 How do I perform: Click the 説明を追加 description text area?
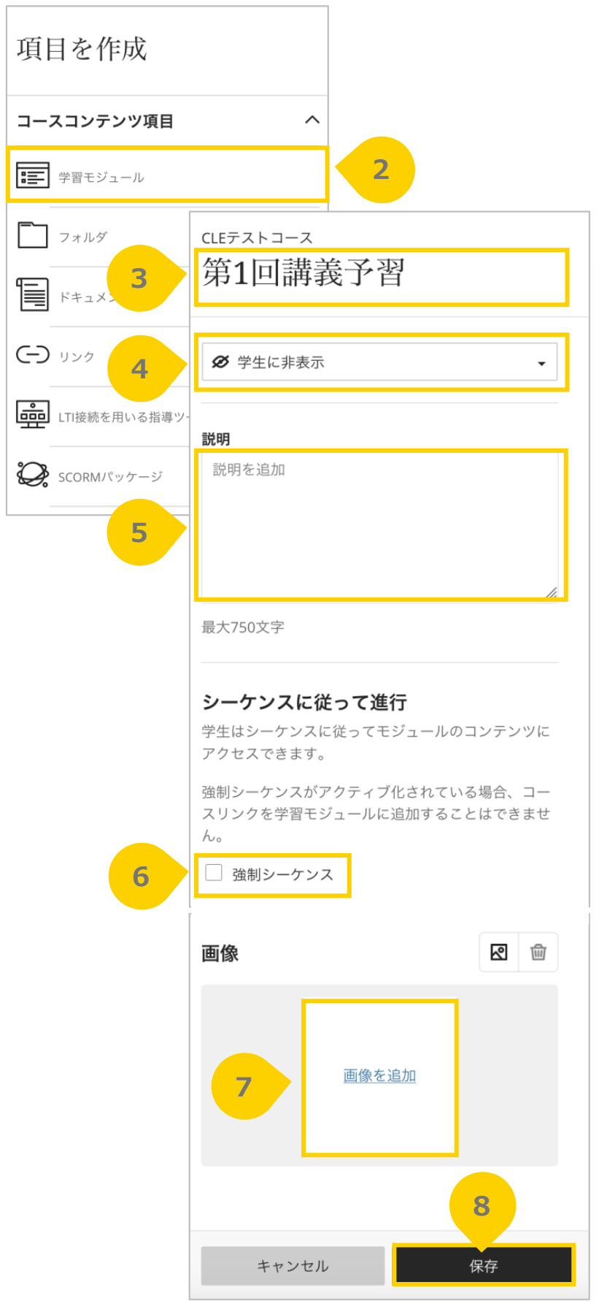click(x=380, y=525)
